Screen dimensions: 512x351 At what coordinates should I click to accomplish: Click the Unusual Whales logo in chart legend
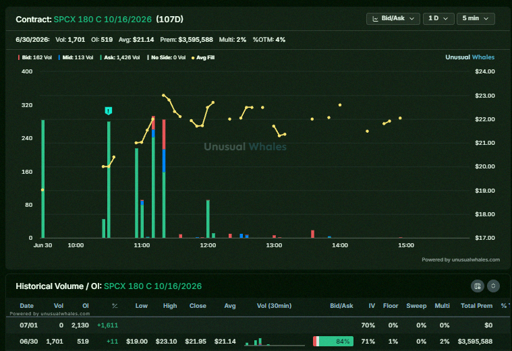tap(470, 57)
